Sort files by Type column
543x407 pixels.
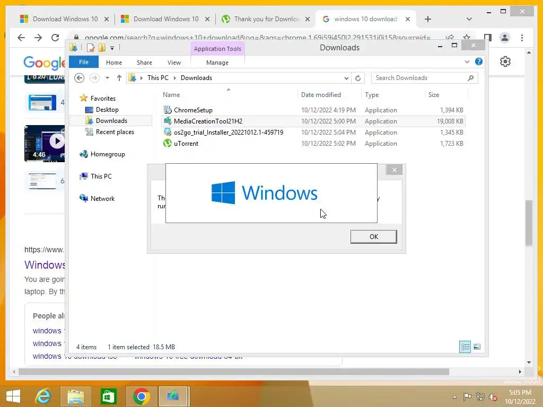(x=372, y=95)
